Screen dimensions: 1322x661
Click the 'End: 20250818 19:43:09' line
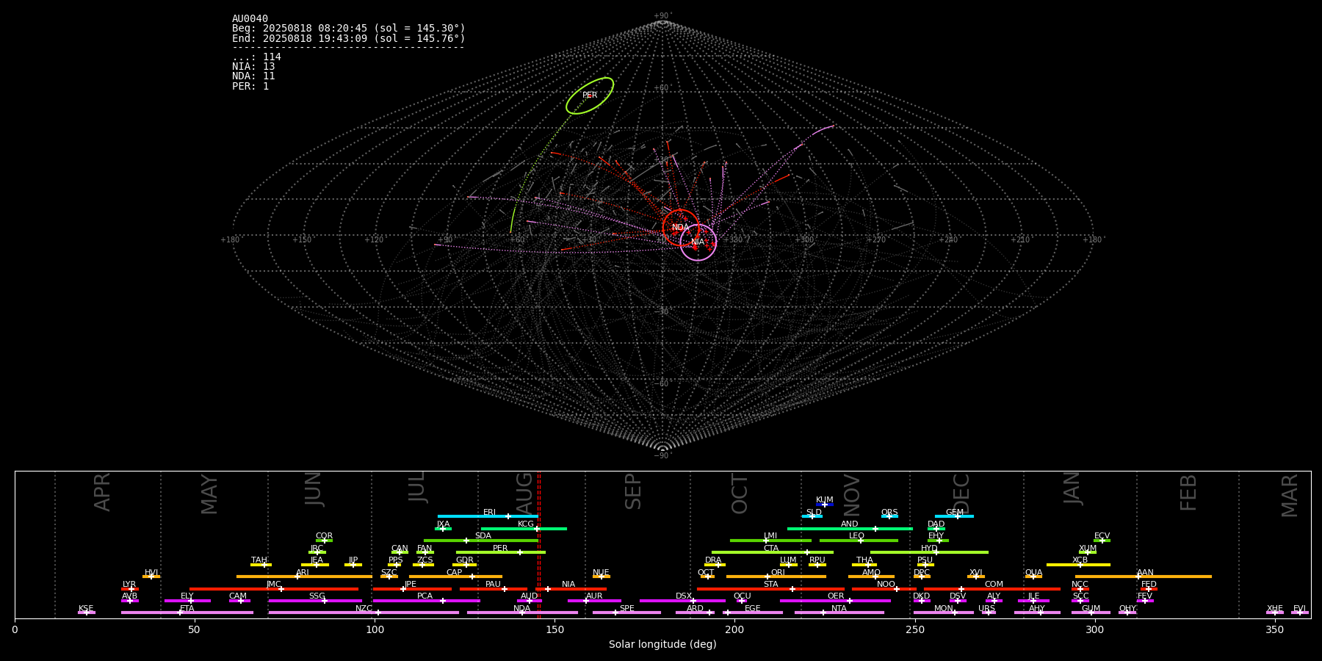(x=349, y=38)
